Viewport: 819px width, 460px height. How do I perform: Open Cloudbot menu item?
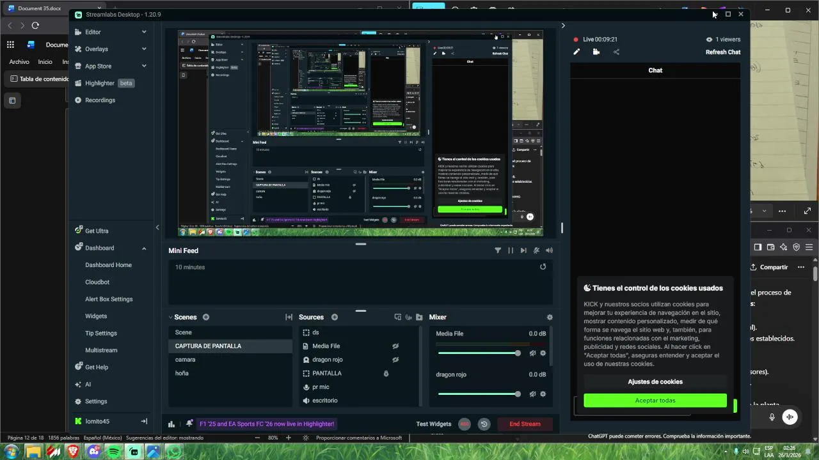97,282
